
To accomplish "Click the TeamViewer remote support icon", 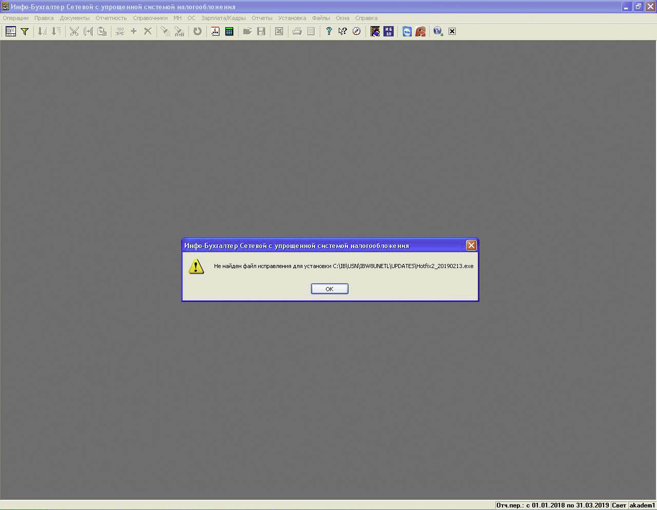I will [x=407, y=31].
